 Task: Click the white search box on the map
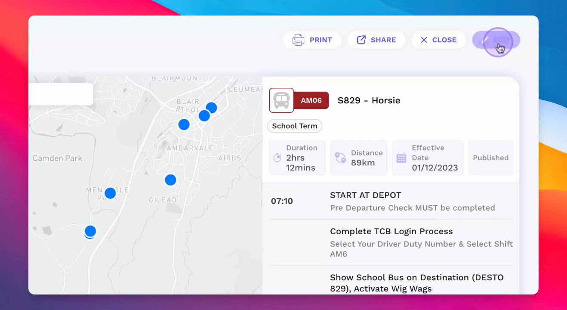[x=61, y=94]
